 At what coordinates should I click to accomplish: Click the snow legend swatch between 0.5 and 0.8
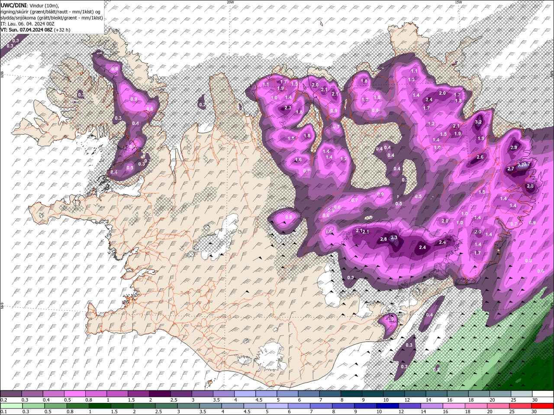tap(74, 394)
